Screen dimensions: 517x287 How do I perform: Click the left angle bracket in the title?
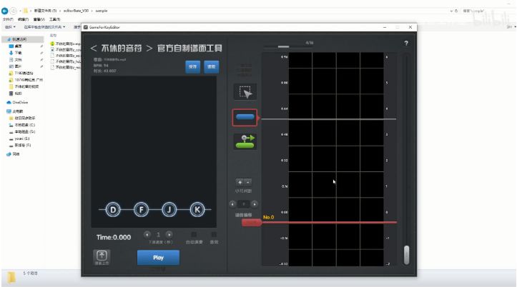click(x=94, y=49)
